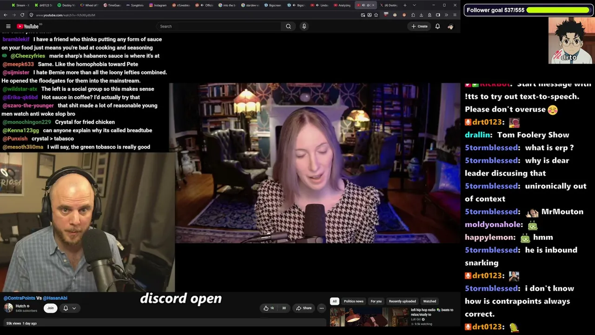Click the @Erika-qk6bd username in chat
Image resolution: width=595 pixels, height=335 pixels.
(20, 97)
